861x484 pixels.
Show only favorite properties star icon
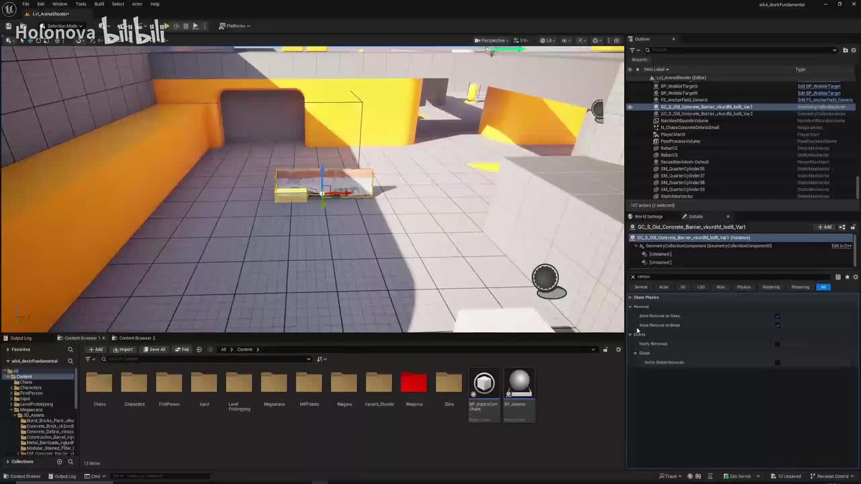coord(847,277)
